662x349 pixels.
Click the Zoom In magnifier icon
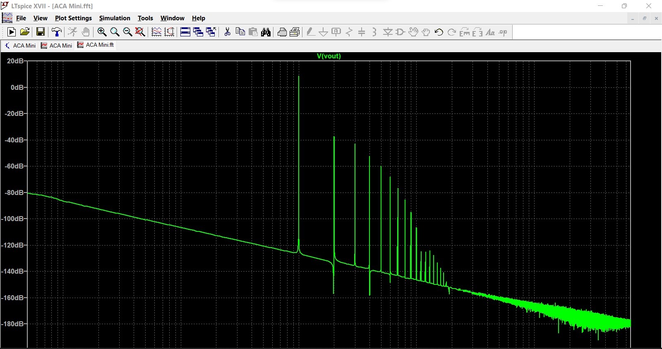click(x=102, y=32)
